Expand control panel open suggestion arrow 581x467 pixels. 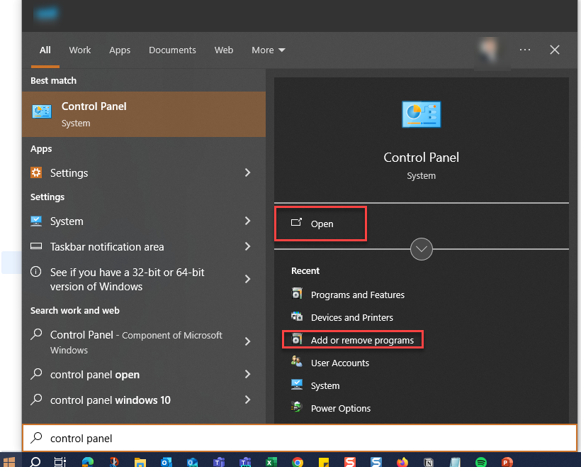point(247,374)
